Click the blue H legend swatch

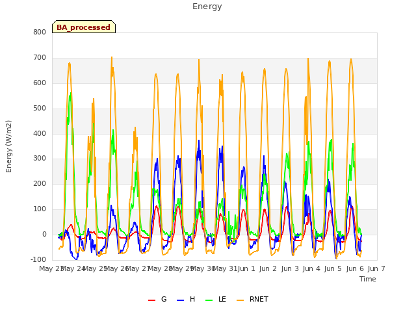180,300
